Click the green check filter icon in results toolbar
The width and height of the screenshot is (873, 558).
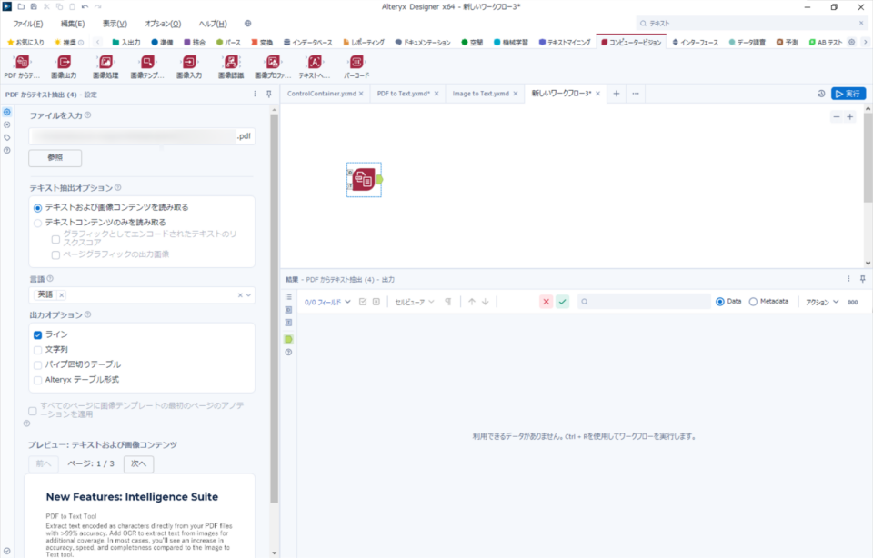point(561,300)
